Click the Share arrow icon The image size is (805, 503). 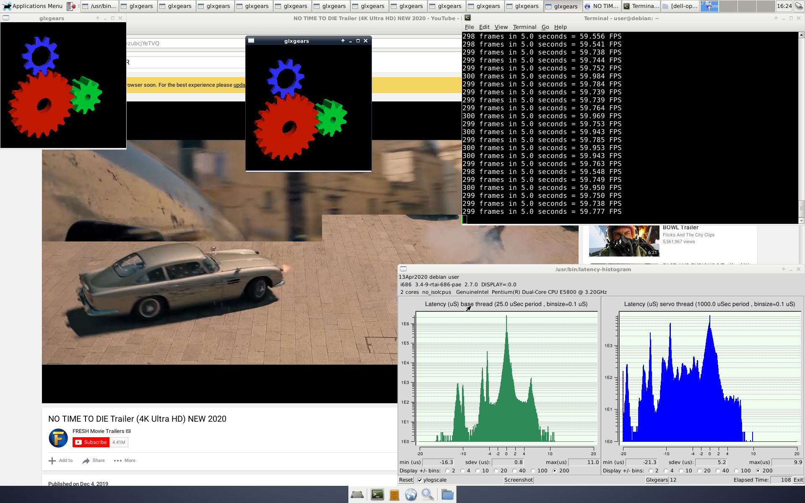[x=86, y=461]
